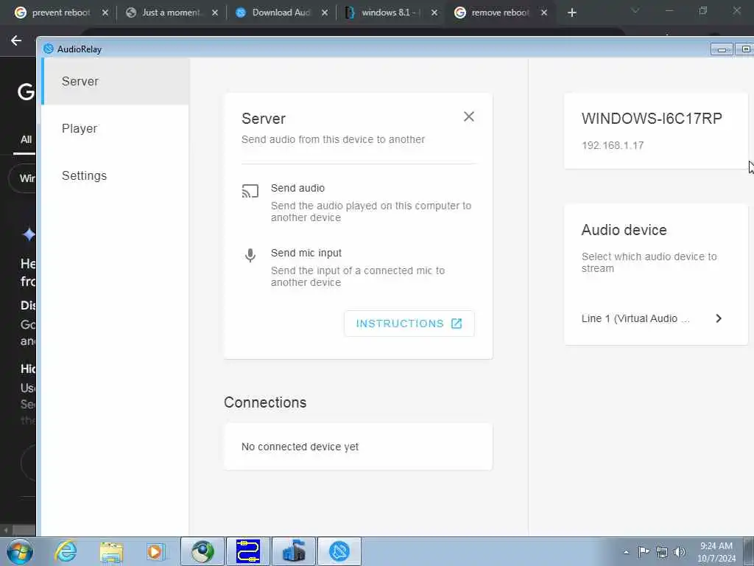Close the windows 8.1 browser tab
The width and height of the screenshot is (754, 566).
(434, 13)
